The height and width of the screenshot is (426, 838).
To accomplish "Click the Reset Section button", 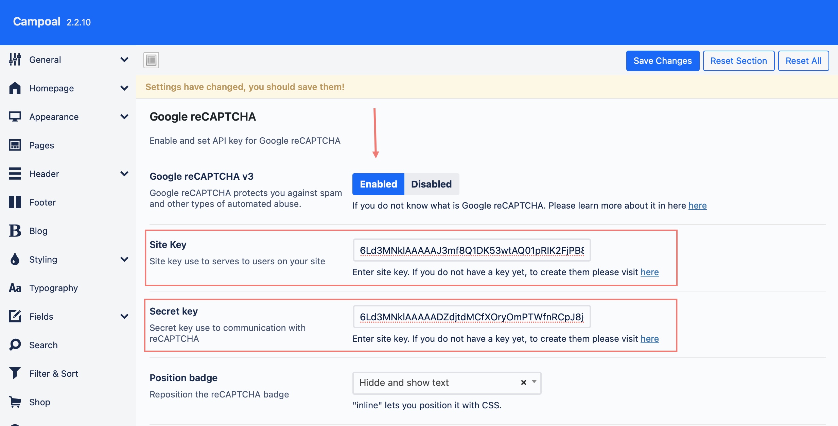I will point(738,61).
